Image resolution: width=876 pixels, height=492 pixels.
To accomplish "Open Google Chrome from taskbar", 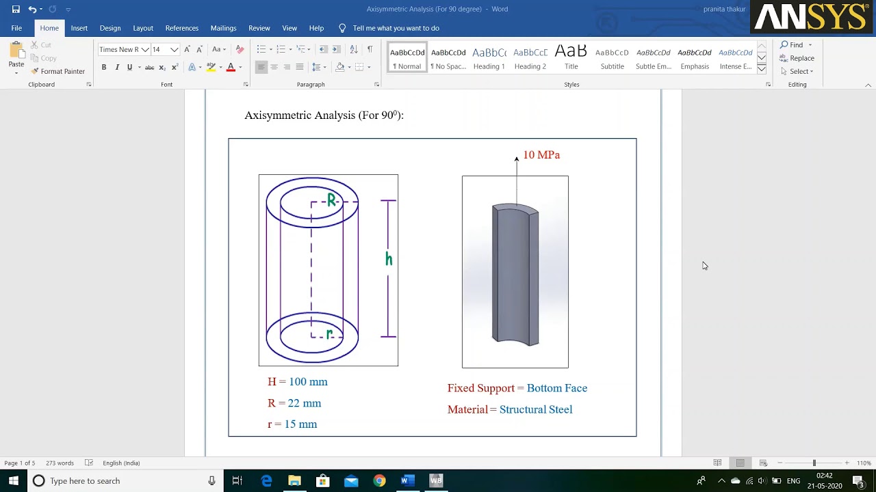I will (x=379, y=481).
